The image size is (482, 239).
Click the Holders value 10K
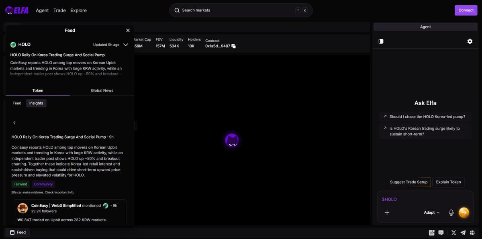(191, 46)
